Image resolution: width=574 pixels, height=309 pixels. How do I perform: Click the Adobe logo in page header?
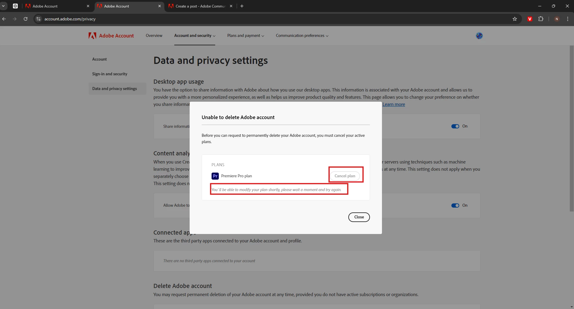[x=92, y=36]
